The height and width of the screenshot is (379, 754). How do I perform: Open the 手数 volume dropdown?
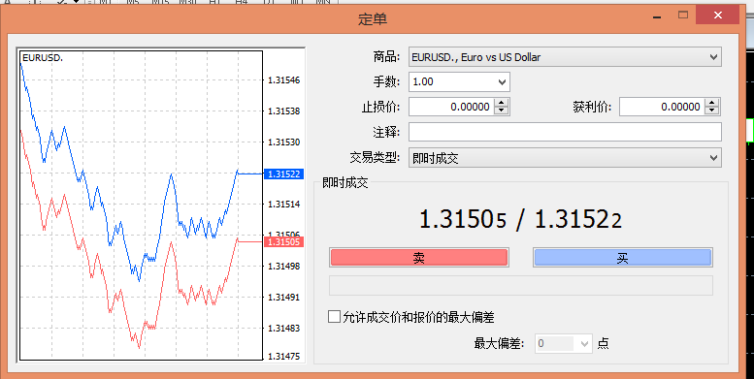point(502,81)
